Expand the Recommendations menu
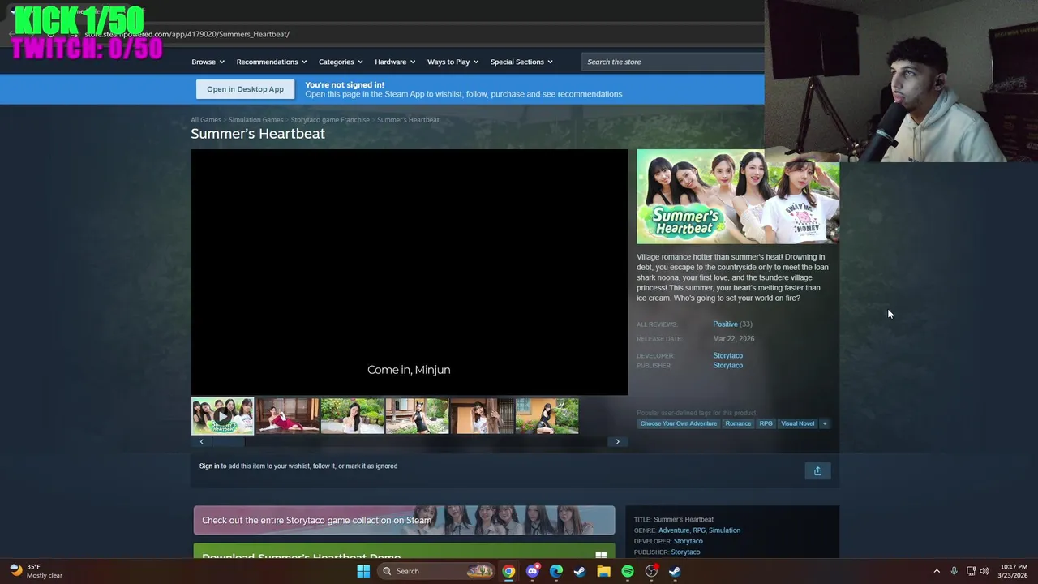This screenshot has height=584, width=1038. [x=271, y=62]
